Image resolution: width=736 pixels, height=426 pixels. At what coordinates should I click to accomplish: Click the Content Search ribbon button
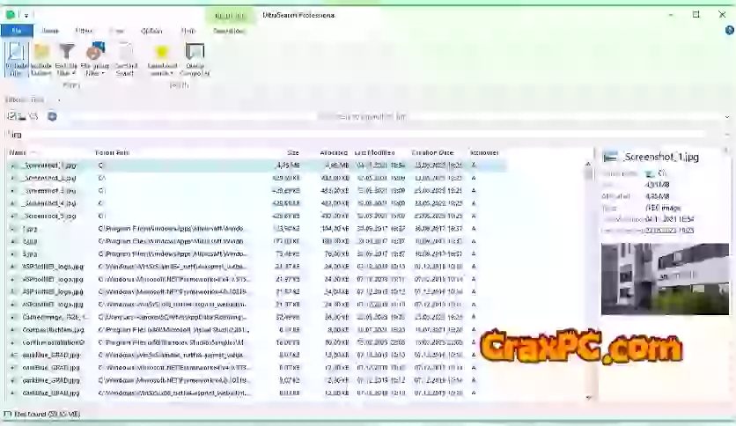(x=126, y=59)
